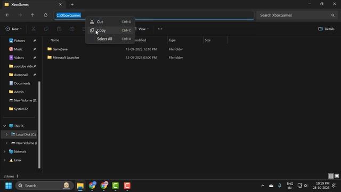The image size is (341, 192).
Task: Open the dumpnail pinned folder
Action: tap(21, 75)
